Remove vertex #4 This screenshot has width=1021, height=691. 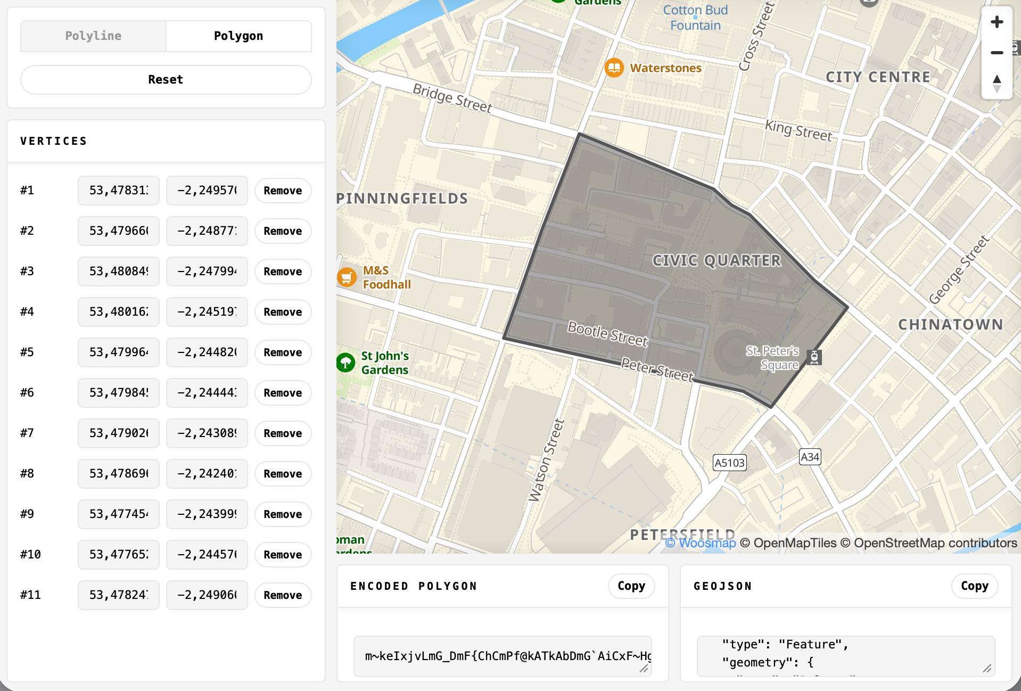pos(283,312)
